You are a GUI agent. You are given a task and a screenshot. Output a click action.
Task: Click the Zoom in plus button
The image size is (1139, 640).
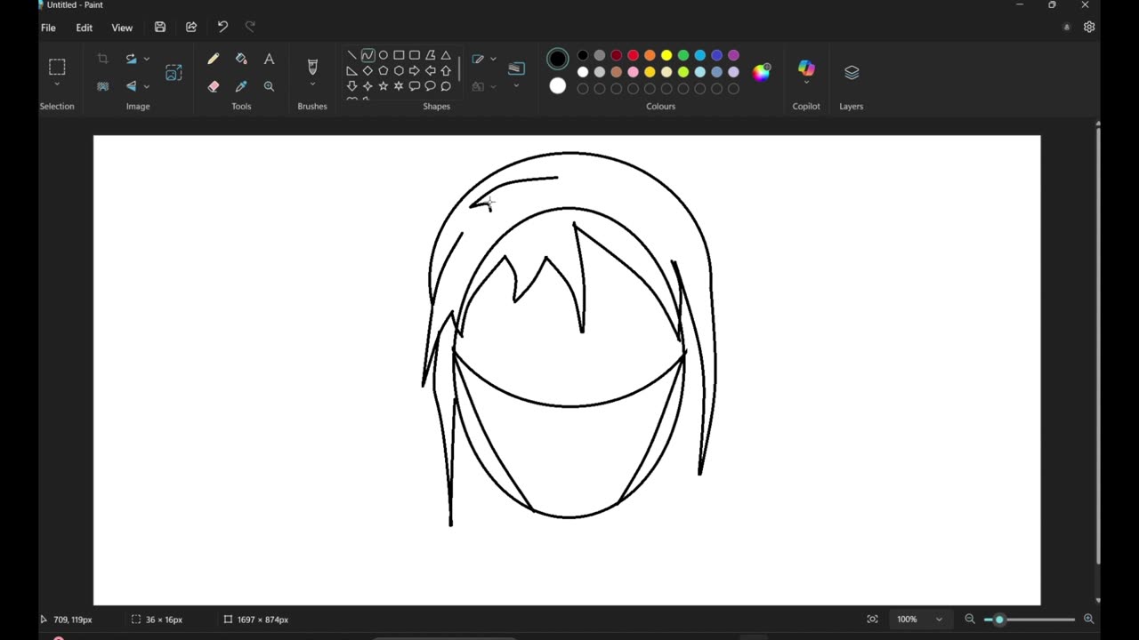[1088, 620]
